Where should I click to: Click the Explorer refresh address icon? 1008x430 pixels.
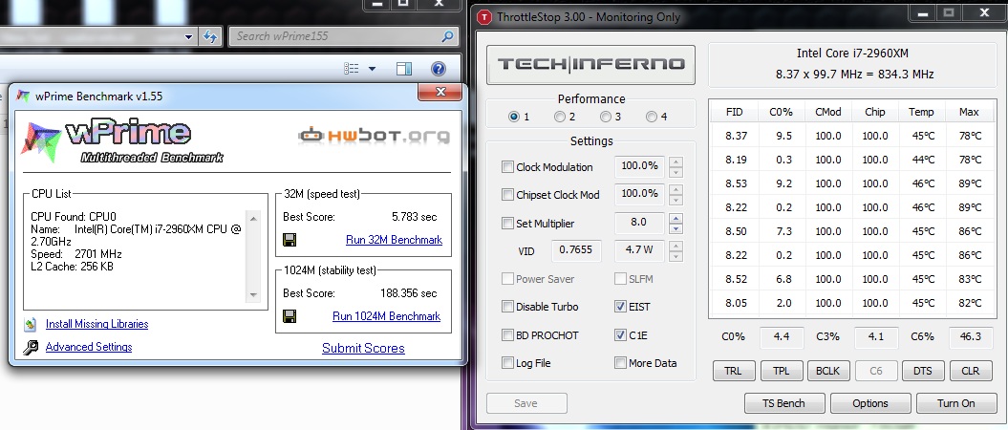(209, 36)
